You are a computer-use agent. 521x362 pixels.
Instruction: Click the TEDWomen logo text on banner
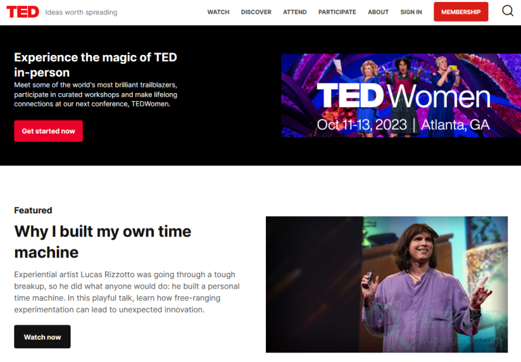[x=403, y=96]
